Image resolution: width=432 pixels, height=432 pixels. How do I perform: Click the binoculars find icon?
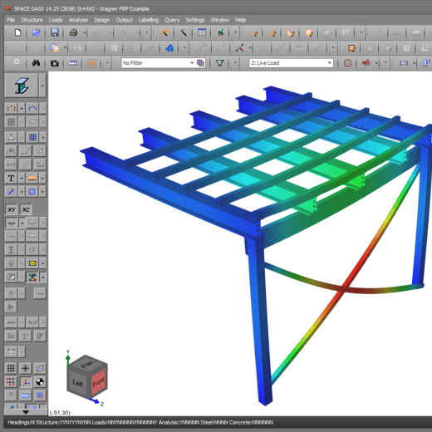pos(36,63)
